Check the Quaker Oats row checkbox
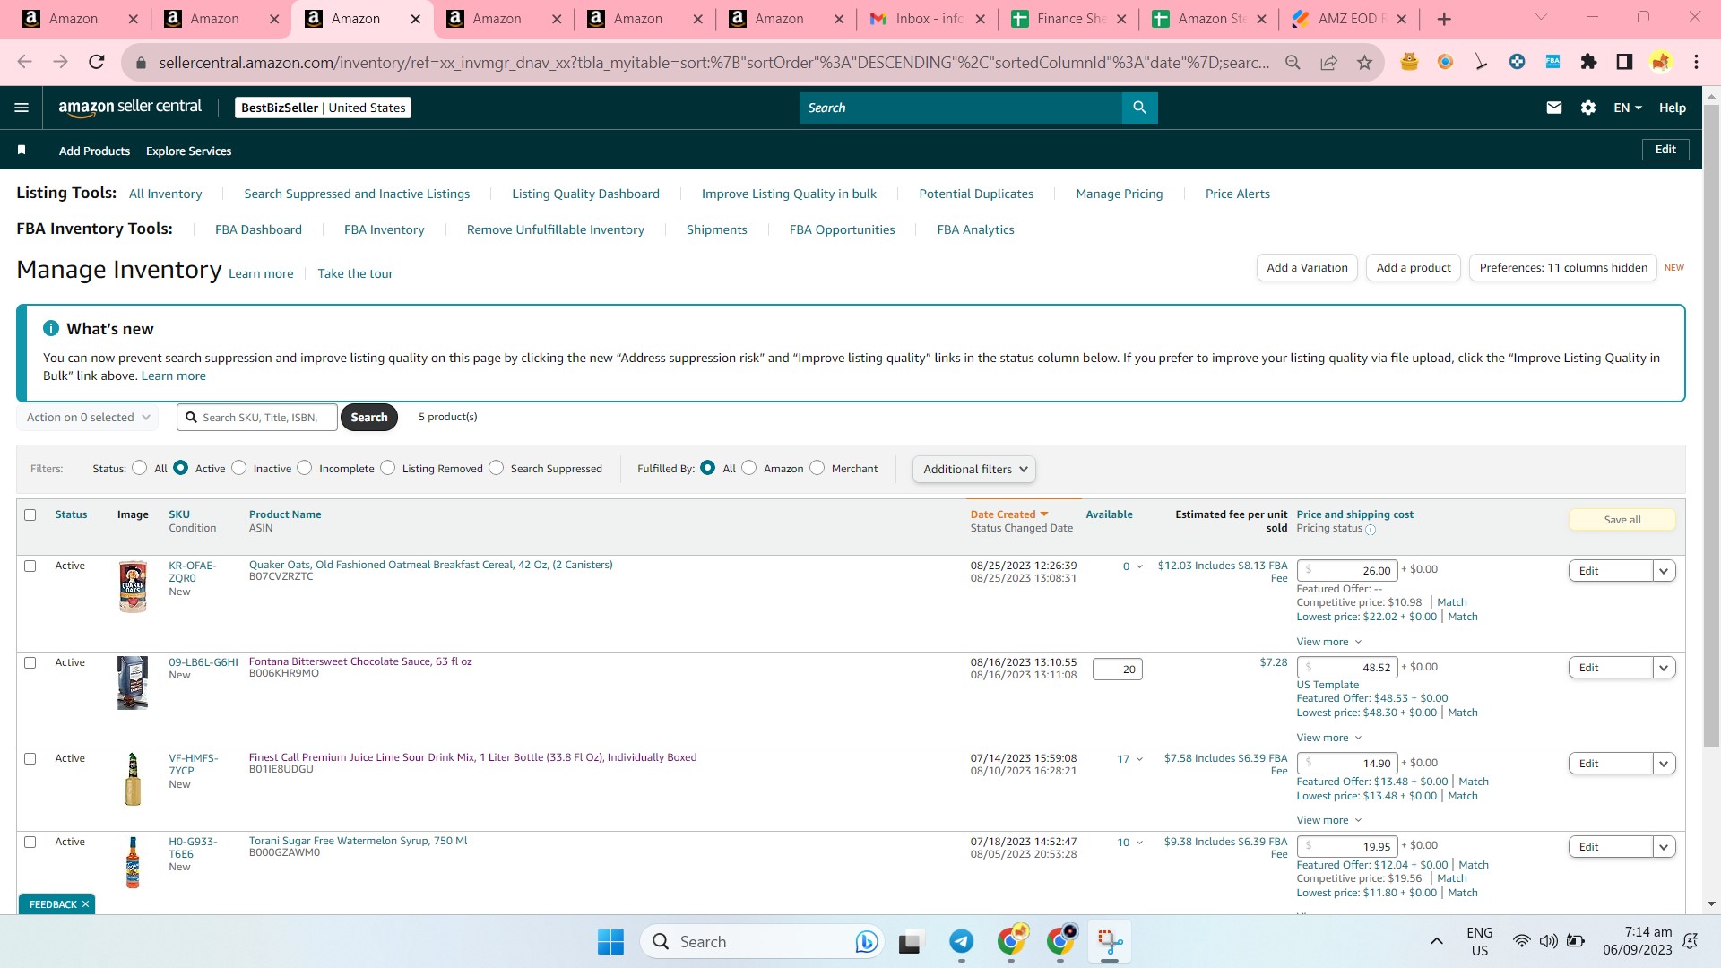The width and height of the screenshot is (1721, 968). click(30, 566)
